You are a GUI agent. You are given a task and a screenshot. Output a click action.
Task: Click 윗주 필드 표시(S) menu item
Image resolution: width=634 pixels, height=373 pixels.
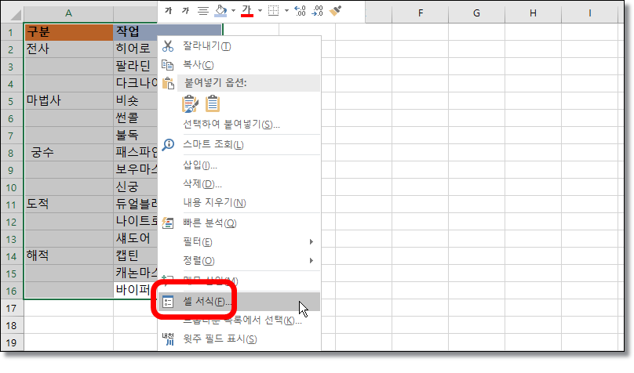coord(239,339)
